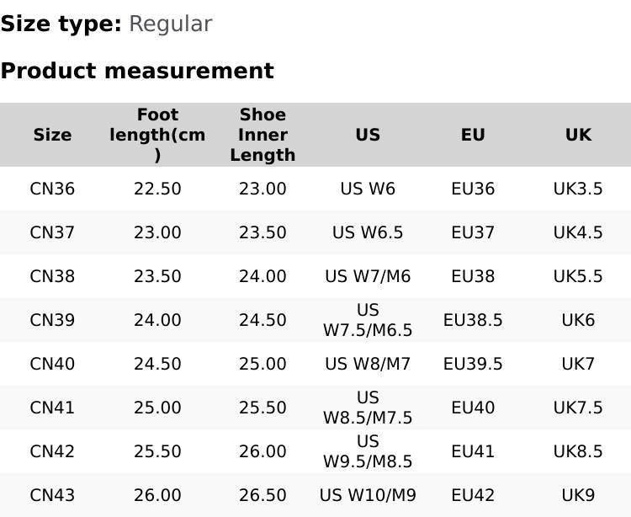Click the US column header
631x517 pixels.
pos(368,135)
